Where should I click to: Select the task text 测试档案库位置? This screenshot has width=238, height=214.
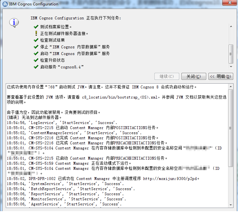(56, 27)
